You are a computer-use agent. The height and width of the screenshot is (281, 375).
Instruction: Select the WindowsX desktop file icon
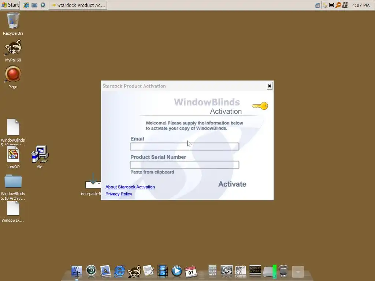(13, 212)
